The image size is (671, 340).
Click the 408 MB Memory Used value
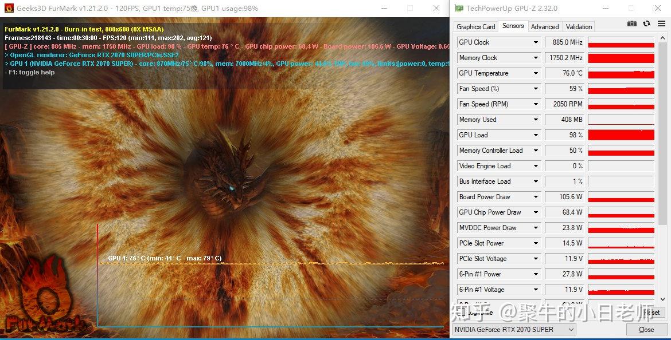point(564,120)
